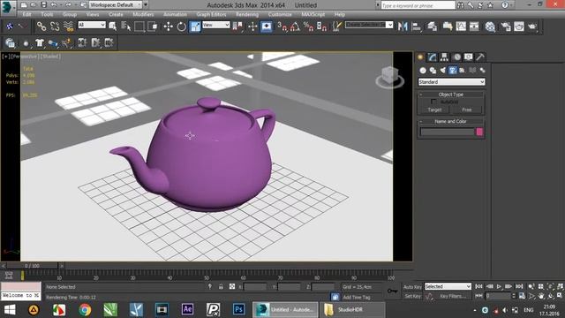Image resolution: width=565 pixels, height=318 pixels.
Task: Toggle Key Mode button in playback controls
Action: [478, 296]
